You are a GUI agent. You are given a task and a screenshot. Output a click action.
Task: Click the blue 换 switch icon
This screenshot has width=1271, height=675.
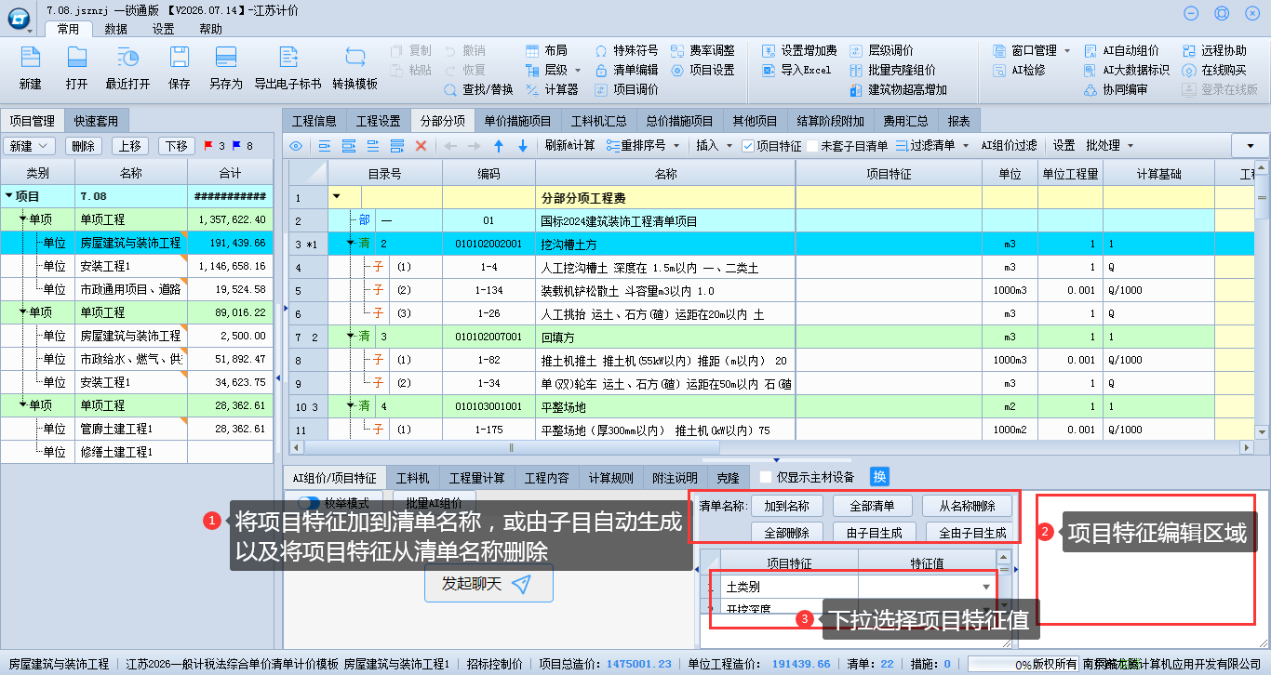[x=879, y=477]
